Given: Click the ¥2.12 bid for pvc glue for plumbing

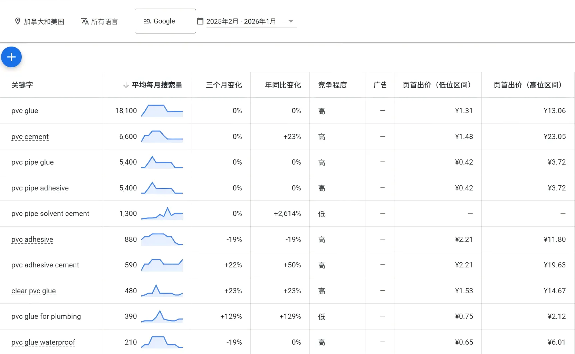Looking at the screenshot, I should 557,316.
